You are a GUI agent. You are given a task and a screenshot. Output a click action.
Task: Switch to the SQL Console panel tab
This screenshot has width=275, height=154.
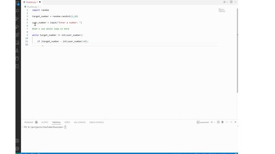pyautogui.click(x=79, y=122)
